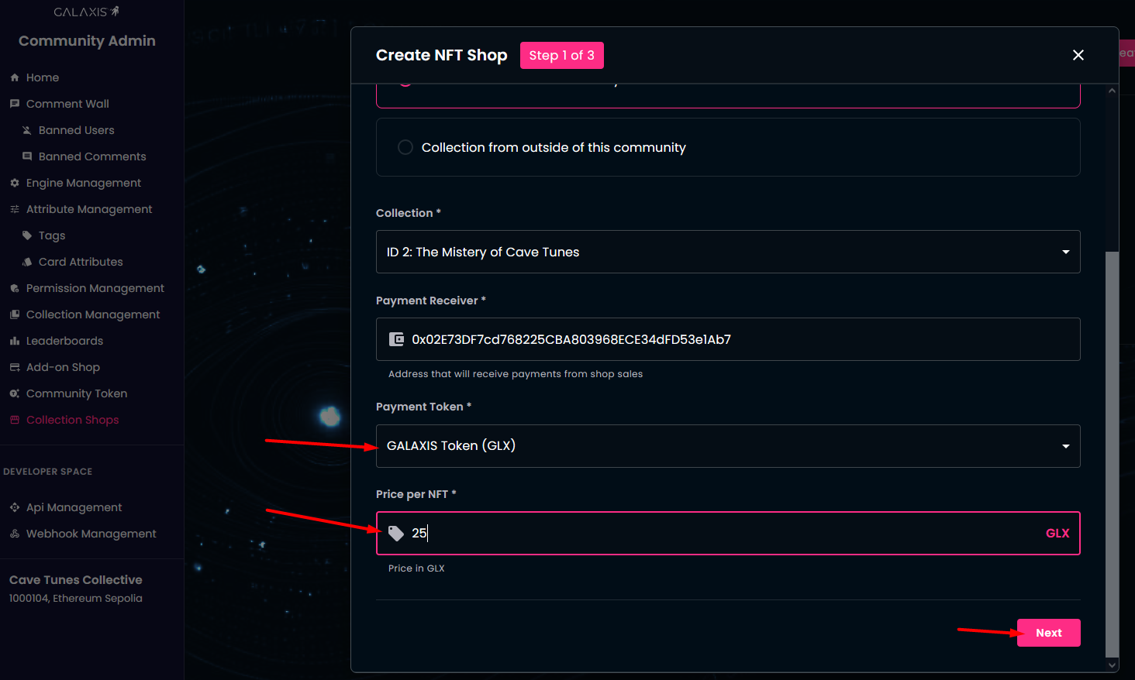
Task: Click the Leaderboards bar chart icon
Action: click(15, 341)
